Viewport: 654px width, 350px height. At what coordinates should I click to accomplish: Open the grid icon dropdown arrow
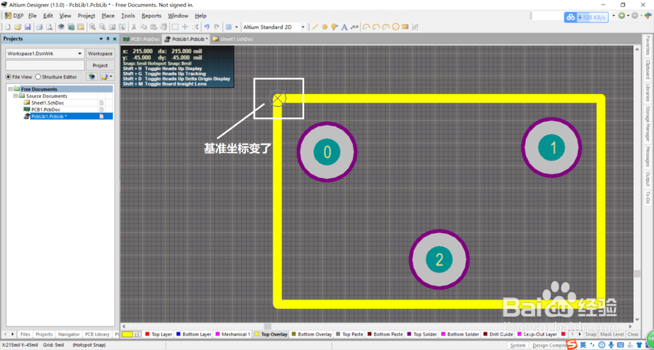click(x=237, y=27)
